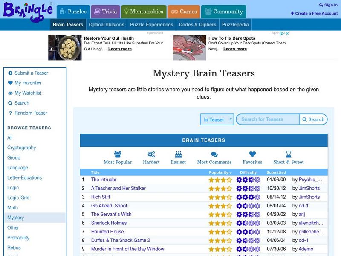Click the Search magnifier icon
The image size is (341, 256).
[304, 119]
